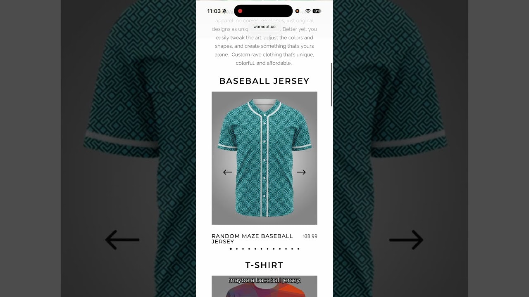Tap the battery indicator showing 81
The height and width of the screenshot is (297, 529).
tap(317, 11)
